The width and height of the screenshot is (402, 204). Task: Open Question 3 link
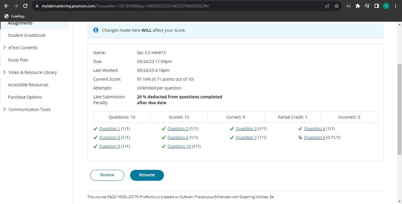246,129
